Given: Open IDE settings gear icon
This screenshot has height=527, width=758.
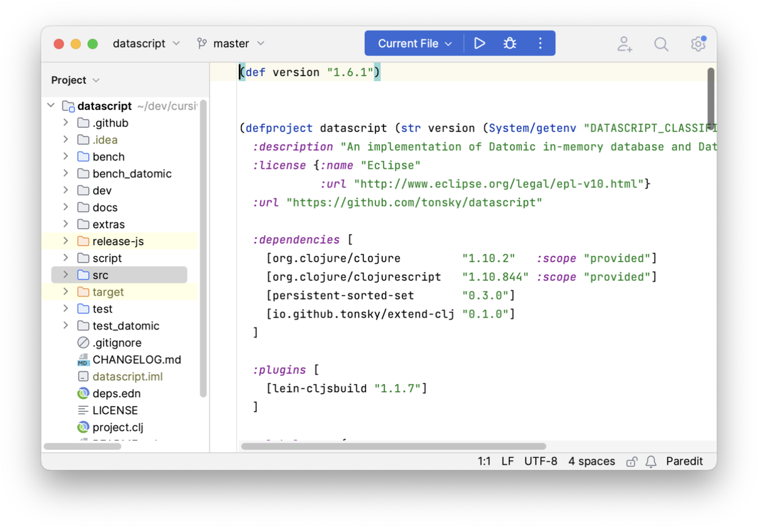Looking at the screenshot, I should [698, 43].
